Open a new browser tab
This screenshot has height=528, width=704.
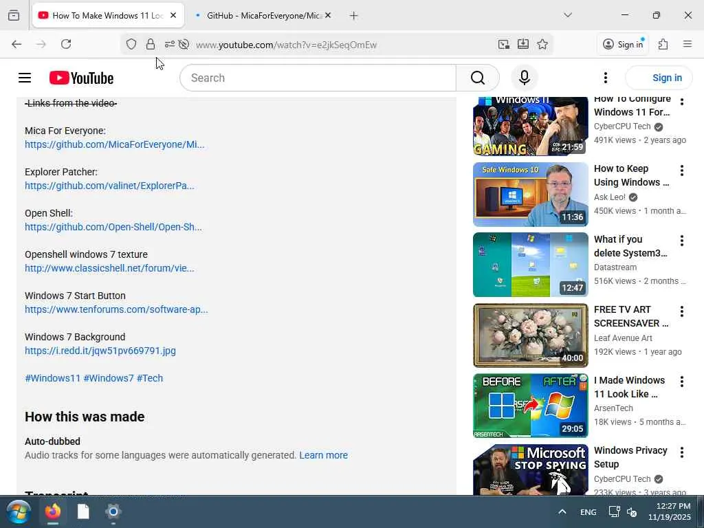[354, 16]
